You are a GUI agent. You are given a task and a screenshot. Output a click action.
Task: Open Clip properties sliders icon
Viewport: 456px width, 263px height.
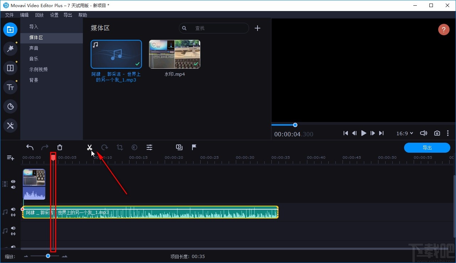click(149, 147)
